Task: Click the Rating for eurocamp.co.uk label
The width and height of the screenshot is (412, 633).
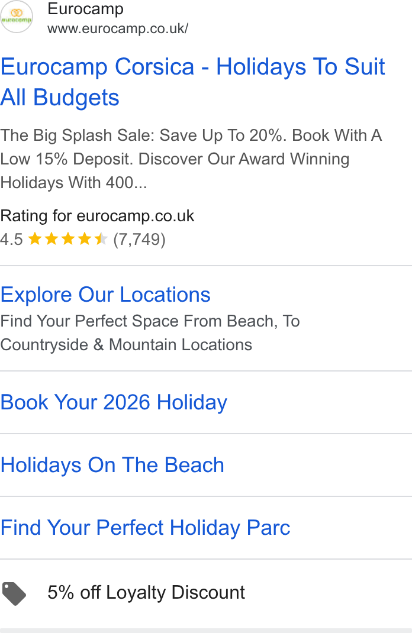Action: (97, 216)
